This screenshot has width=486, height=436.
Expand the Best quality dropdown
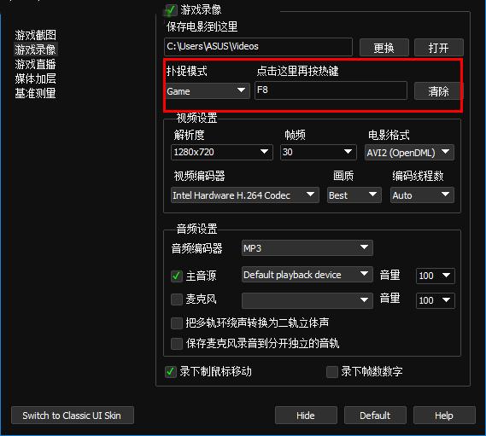[354, 195]
